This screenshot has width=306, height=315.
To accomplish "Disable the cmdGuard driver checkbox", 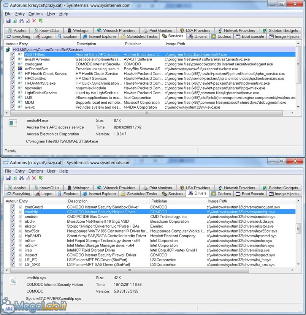I will click(13, 207).
